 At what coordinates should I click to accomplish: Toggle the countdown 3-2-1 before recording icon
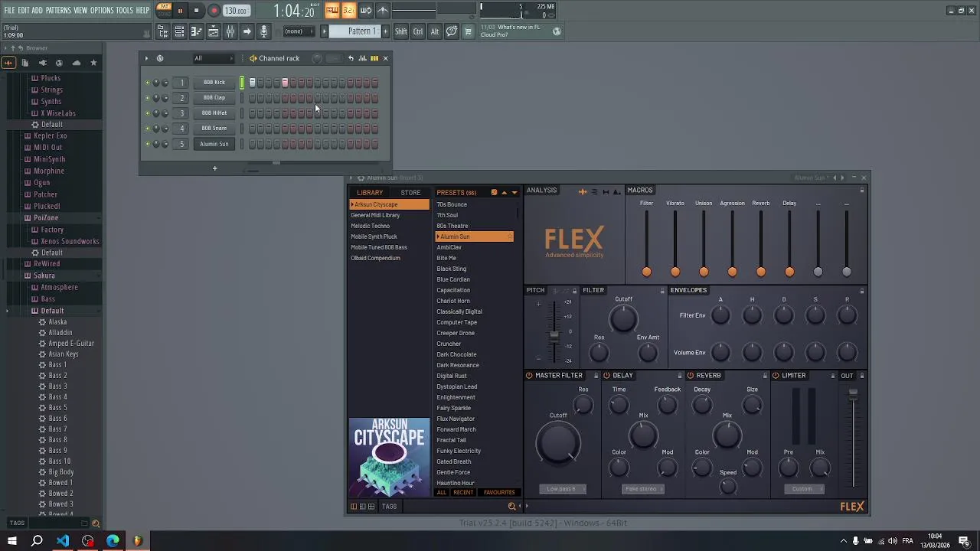pos(348,11)
